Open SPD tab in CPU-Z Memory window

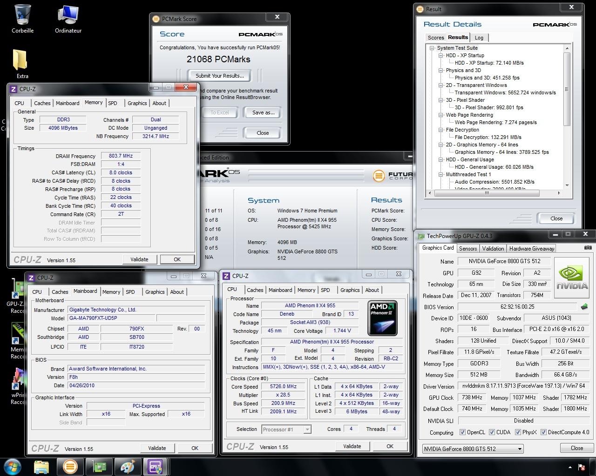113,103
